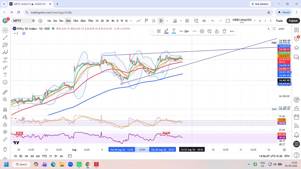Switch to the 1h timeframe

point(97,21)
